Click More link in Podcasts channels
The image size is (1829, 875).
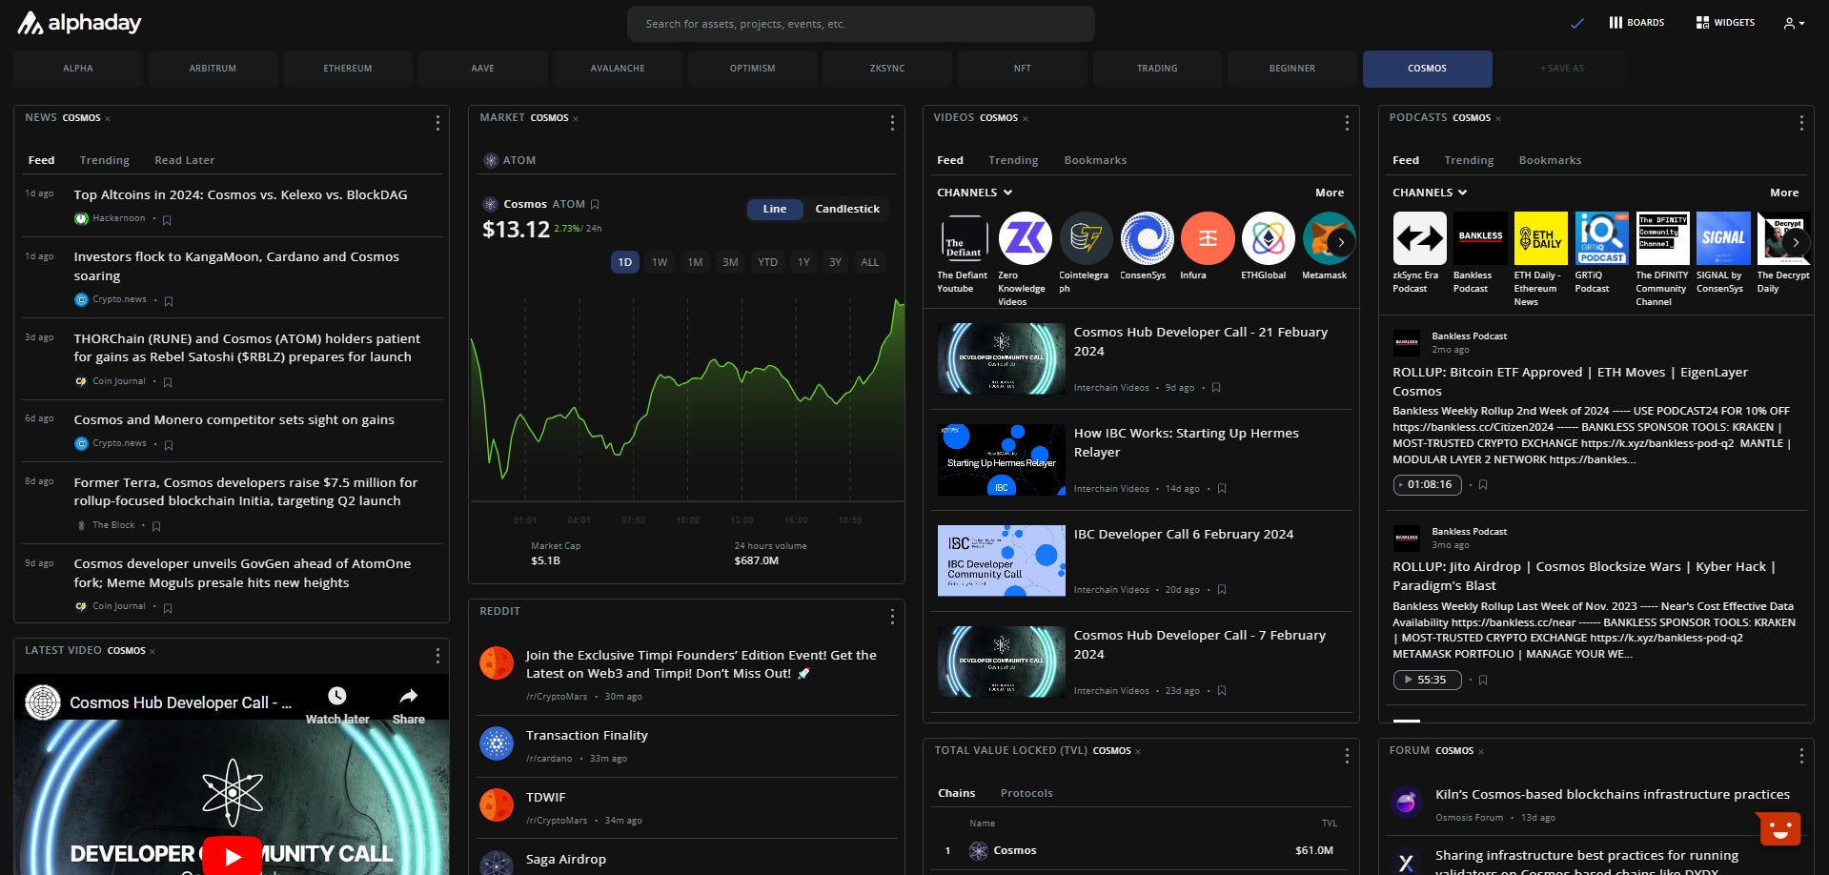(x=1784, y=193)
